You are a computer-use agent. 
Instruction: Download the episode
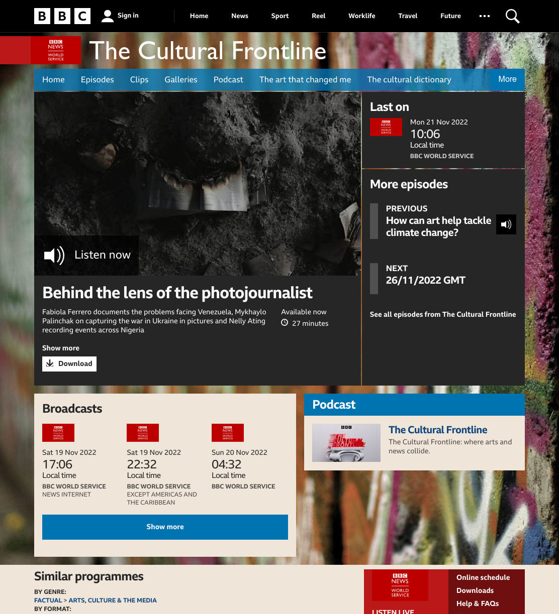pyautogui.click(x=69, y=363)
